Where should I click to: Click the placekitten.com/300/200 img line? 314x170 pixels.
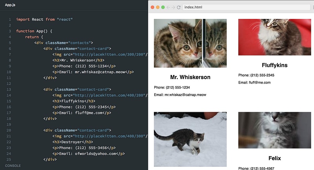tap(100, 54)
